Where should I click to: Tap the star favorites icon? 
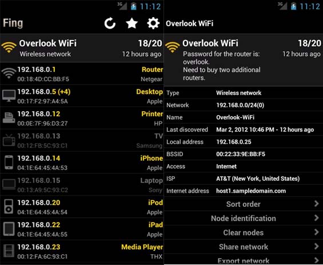point(132,23)
